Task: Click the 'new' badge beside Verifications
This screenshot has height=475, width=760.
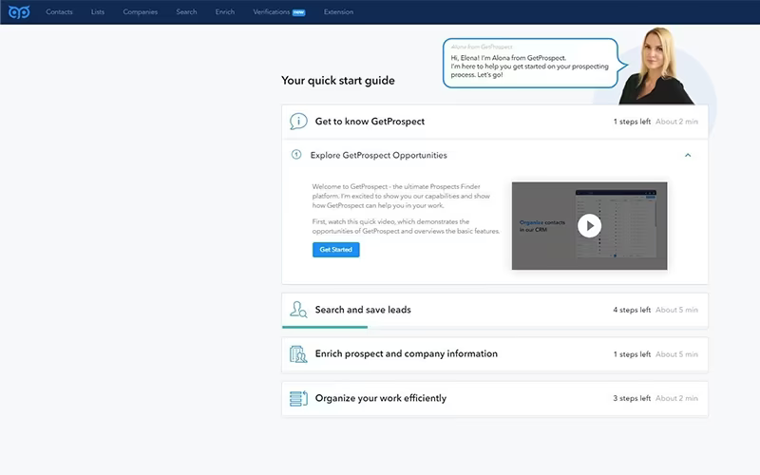Action: (298, 12)
